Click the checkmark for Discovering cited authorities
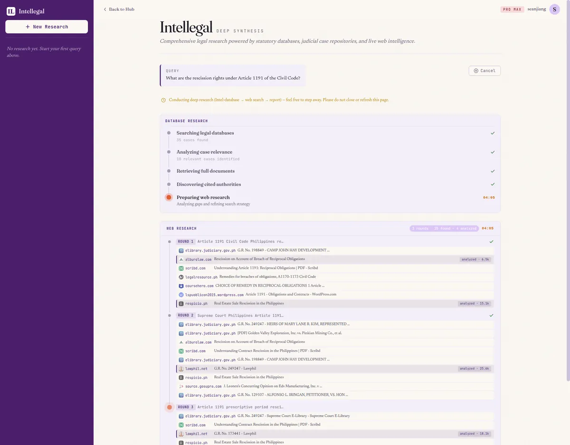This screenshot has width=570, height=445. pos(493,184)
